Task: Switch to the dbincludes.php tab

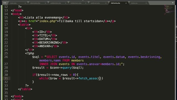Action: (x=35, y=3)
